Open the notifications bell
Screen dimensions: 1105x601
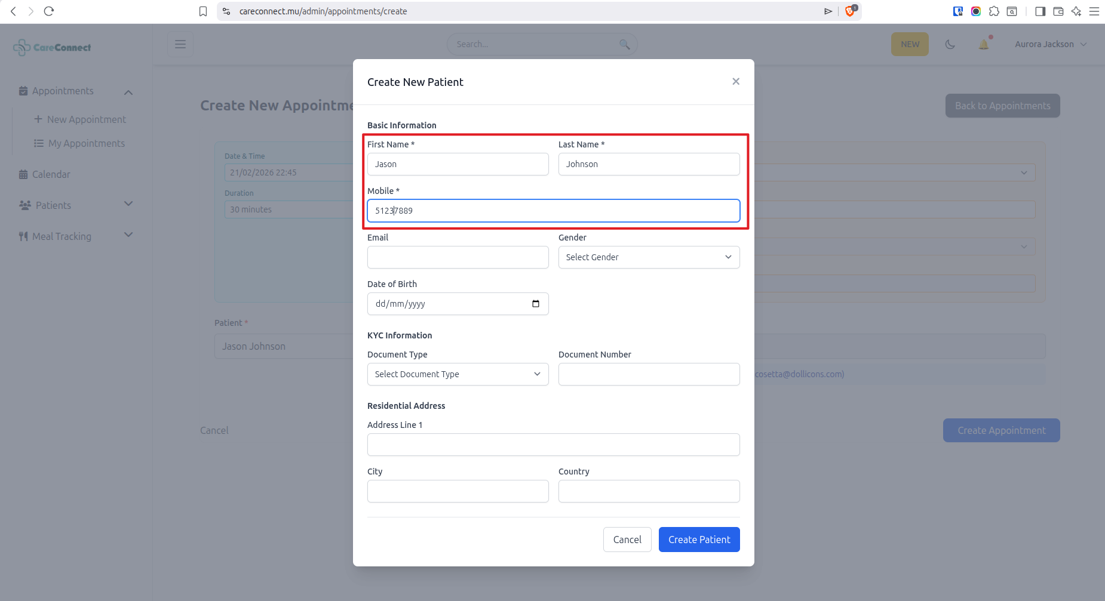(984, 44)
